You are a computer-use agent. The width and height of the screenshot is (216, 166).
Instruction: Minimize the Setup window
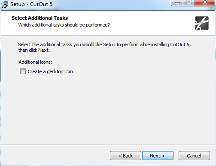177,3
